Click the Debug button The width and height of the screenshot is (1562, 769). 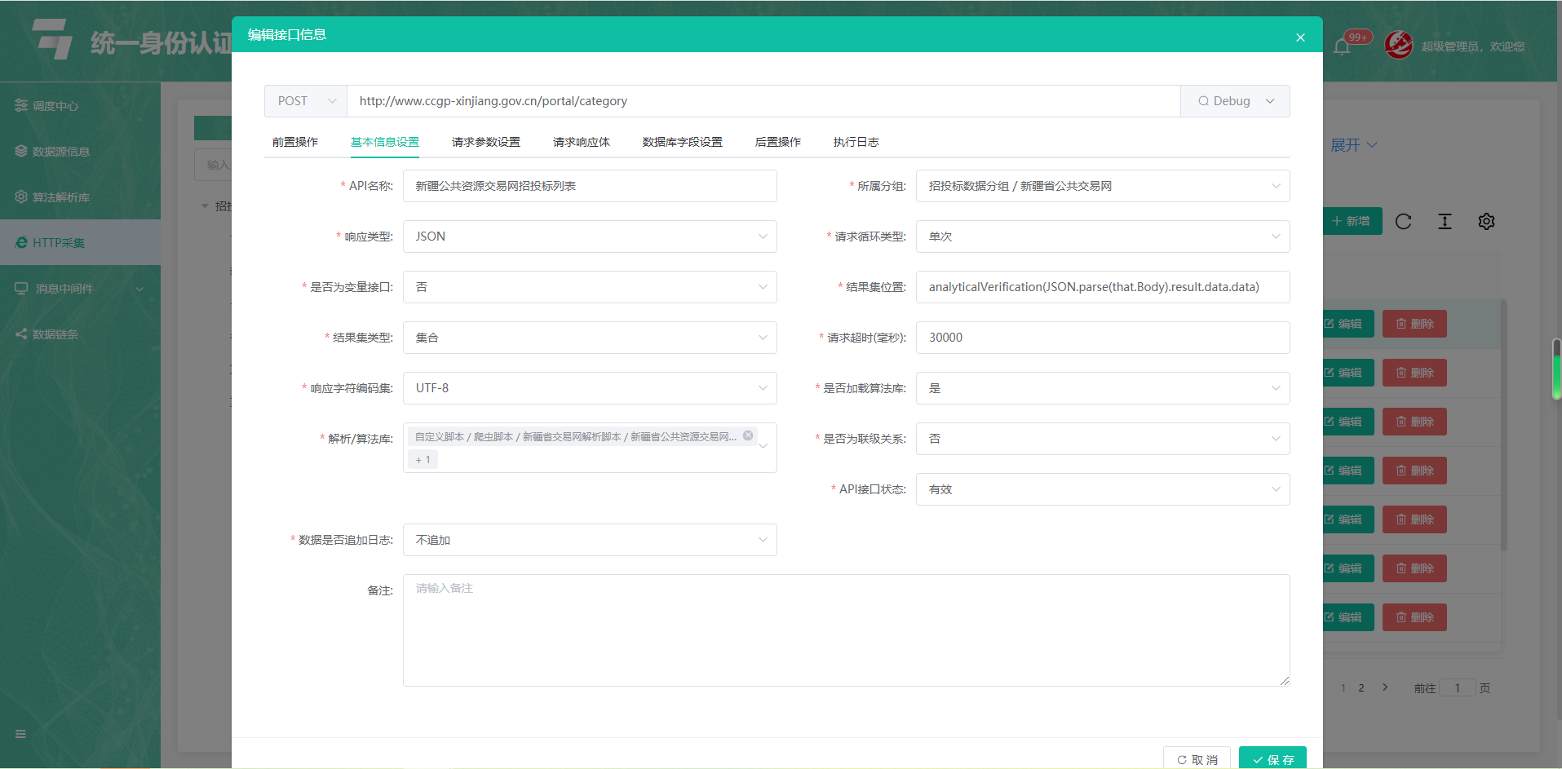pyautogui.click(x=1223, y=101)
